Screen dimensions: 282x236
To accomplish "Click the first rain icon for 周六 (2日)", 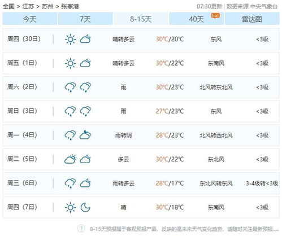I will click(x=71, y=88).
